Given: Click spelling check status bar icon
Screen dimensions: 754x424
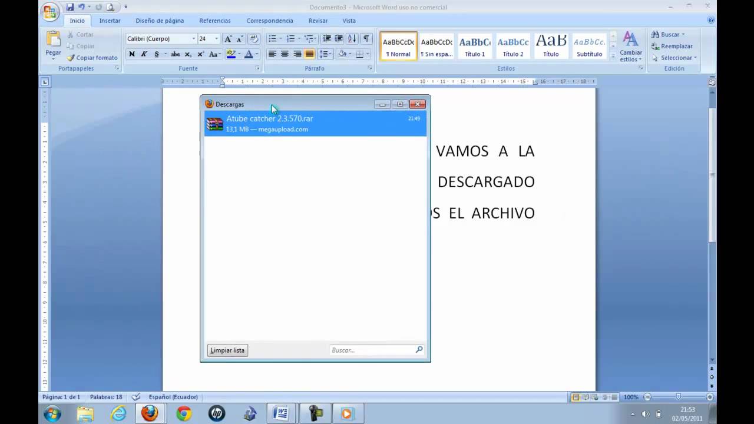Looking at the screenshot, I should coord(136,397).
